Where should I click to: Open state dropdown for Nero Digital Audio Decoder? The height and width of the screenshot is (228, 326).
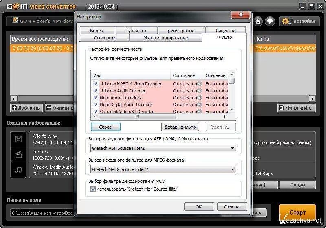(199, 105)
